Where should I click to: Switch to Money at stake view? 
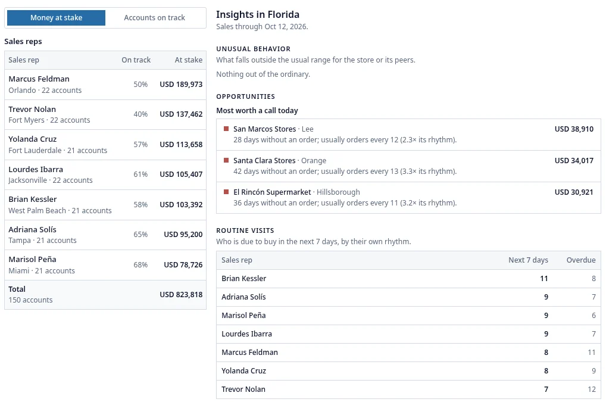tap(57, 18)
